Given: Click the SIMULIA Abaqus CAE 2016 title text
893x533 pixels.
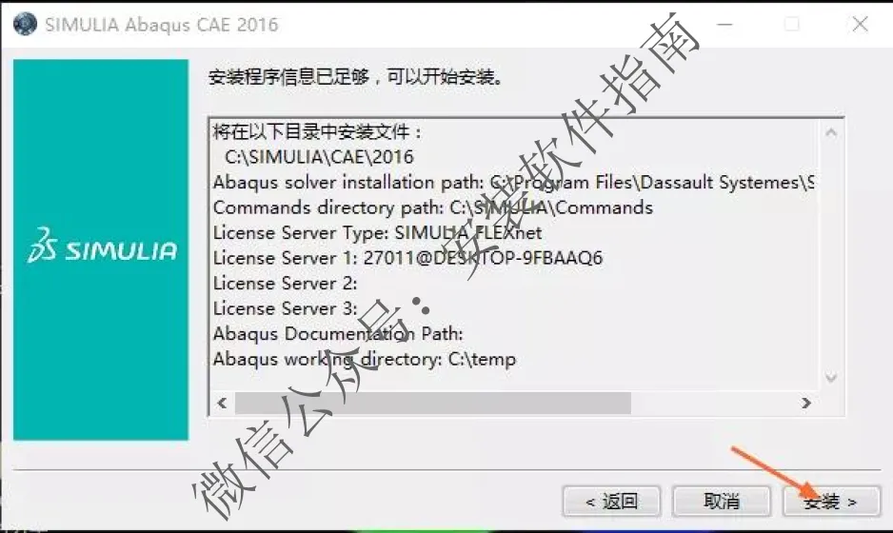Looking at the screenshot, I should [162, 25].
